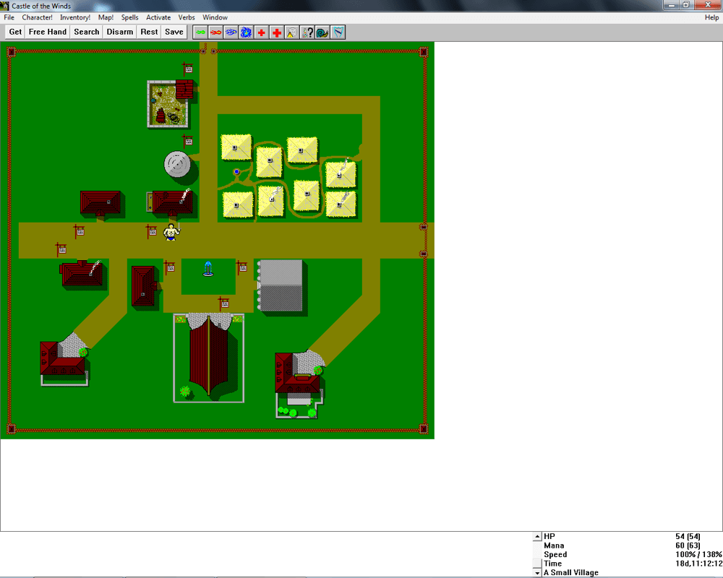The width and height of the screenshot is (723, 578).
Task: Click the sign above the junkyard
Action: click(x=187, y=69)
